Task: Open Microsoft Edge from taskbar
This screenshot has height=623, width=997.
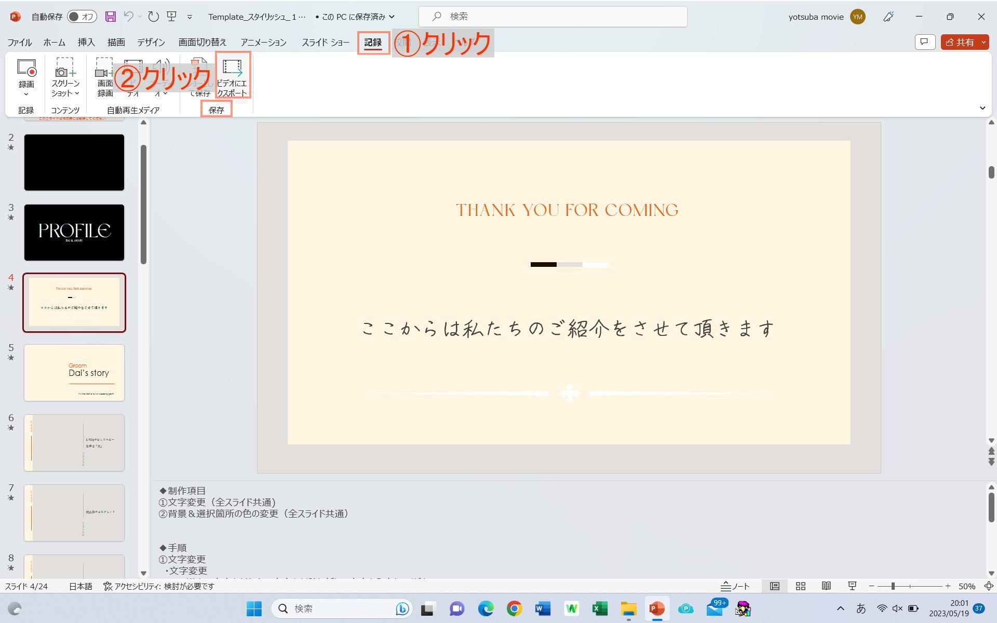Action: click(486, 608)
